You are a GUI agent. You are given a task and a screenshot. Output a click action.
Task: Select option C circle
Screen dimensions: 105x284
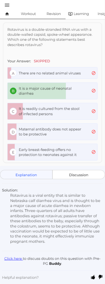tap(13, 111)
